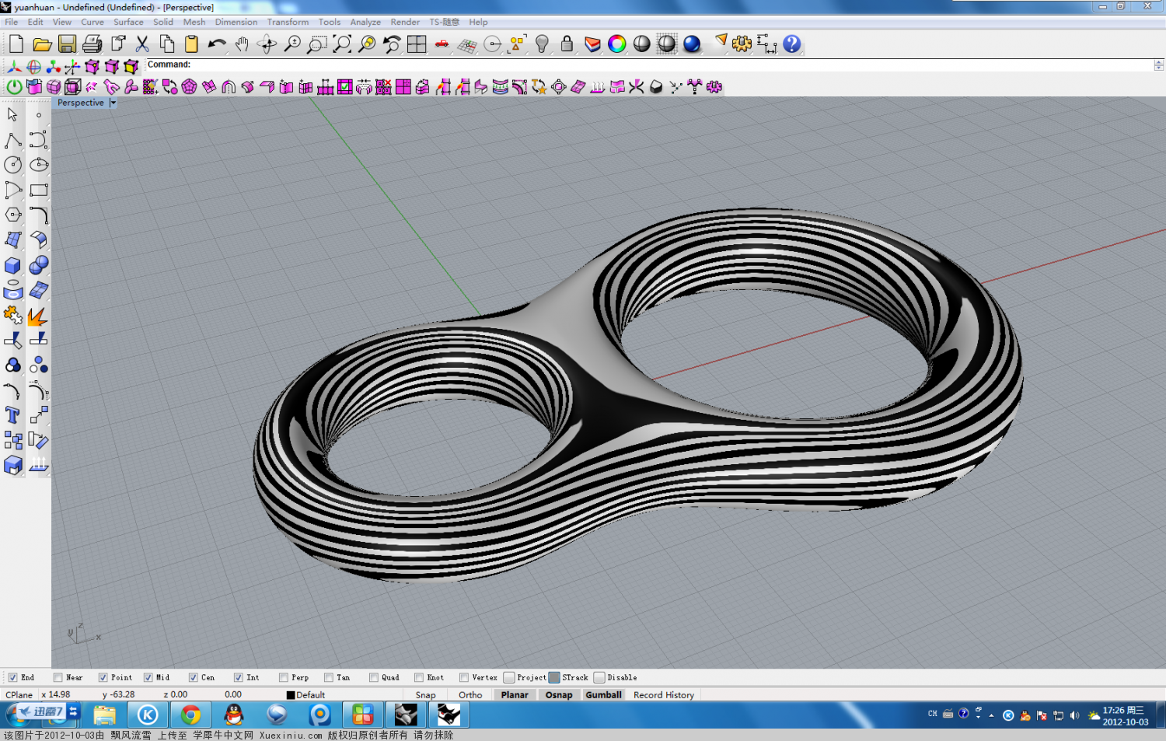Toggle the Point osnap checkbox
This screenshot has height=741, width=1166.
click(x=103, y=678)
